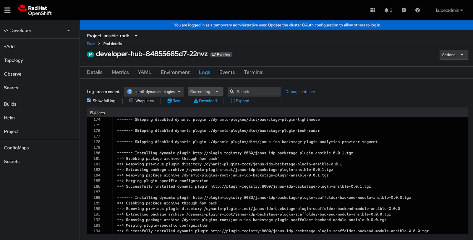Open Topology in the sidebar
This screenshot has height=240, width=473.
(x=13, y=60)
